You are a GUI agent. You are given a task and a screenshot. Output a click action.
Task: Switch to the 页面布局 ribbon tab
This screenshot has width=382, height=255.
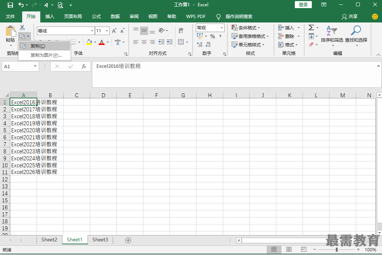[73, 17]
